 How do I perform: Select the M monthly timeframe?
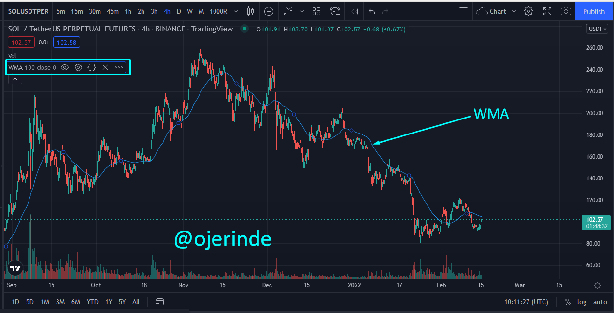(x=201, y=11)
